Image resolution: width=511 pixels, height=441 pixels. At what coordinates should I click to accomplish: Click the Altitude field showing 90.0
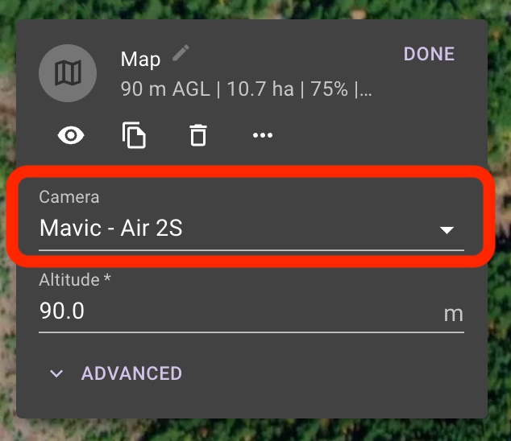coord(251,303)
